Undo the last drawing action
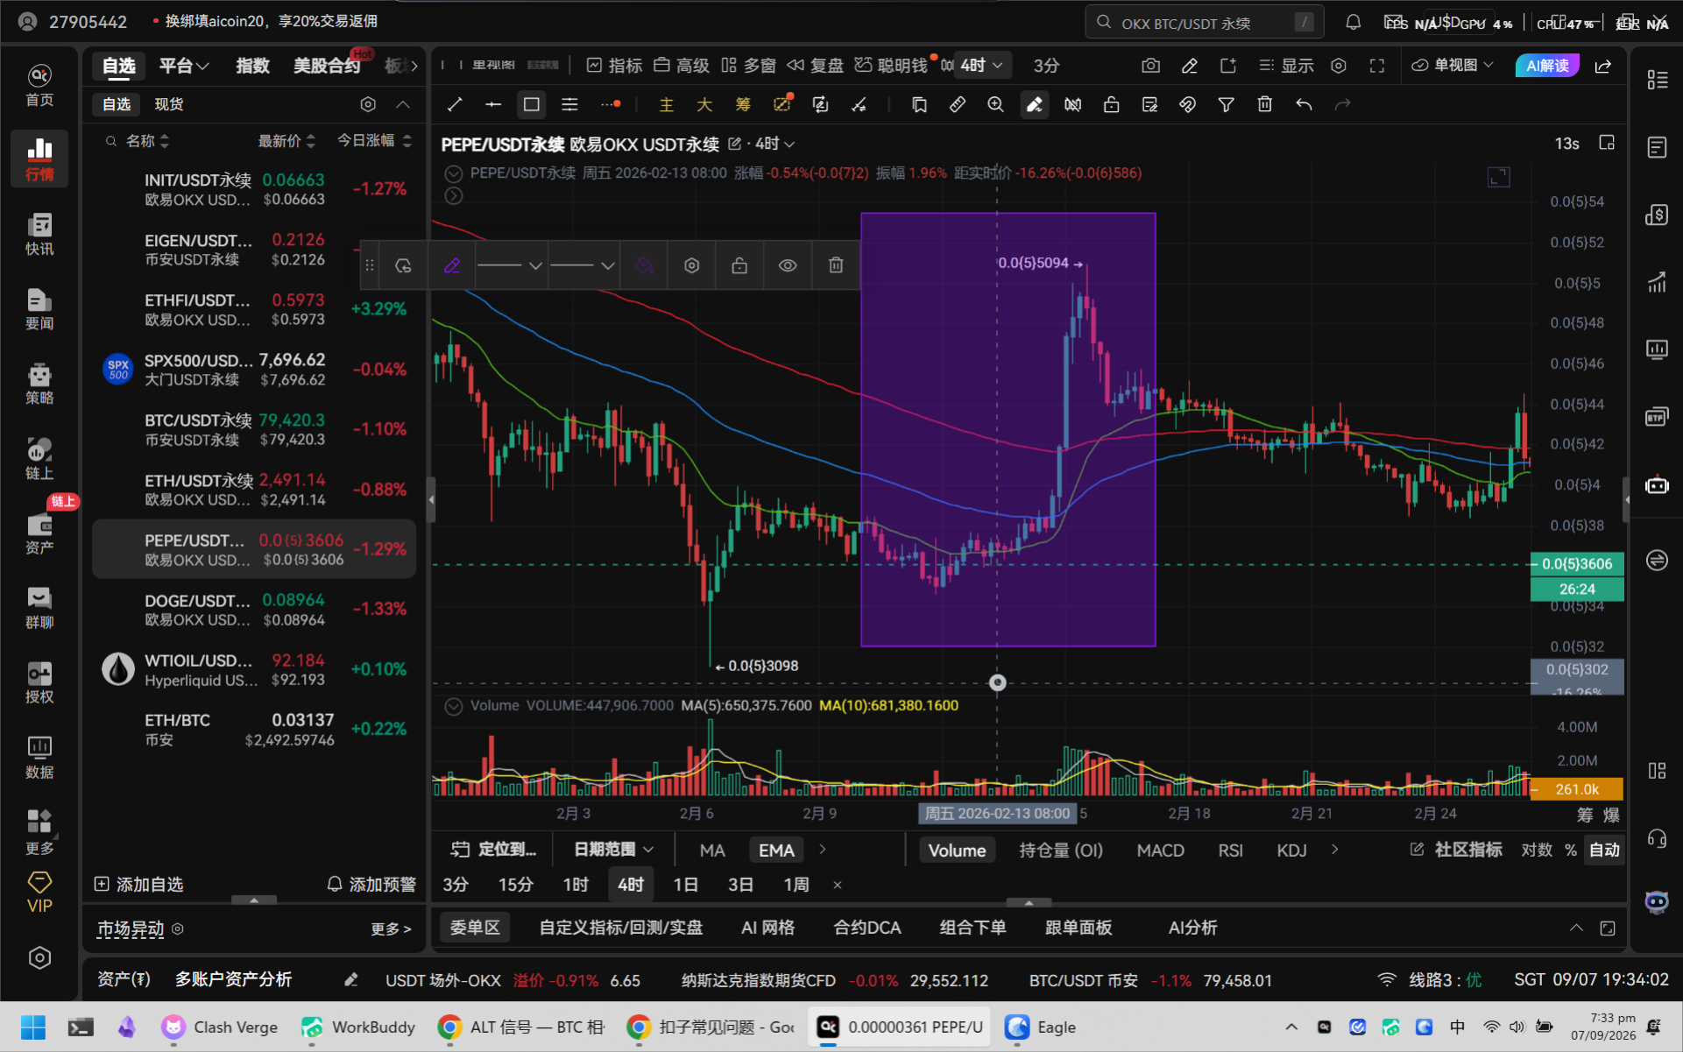 coord(1304,104)
